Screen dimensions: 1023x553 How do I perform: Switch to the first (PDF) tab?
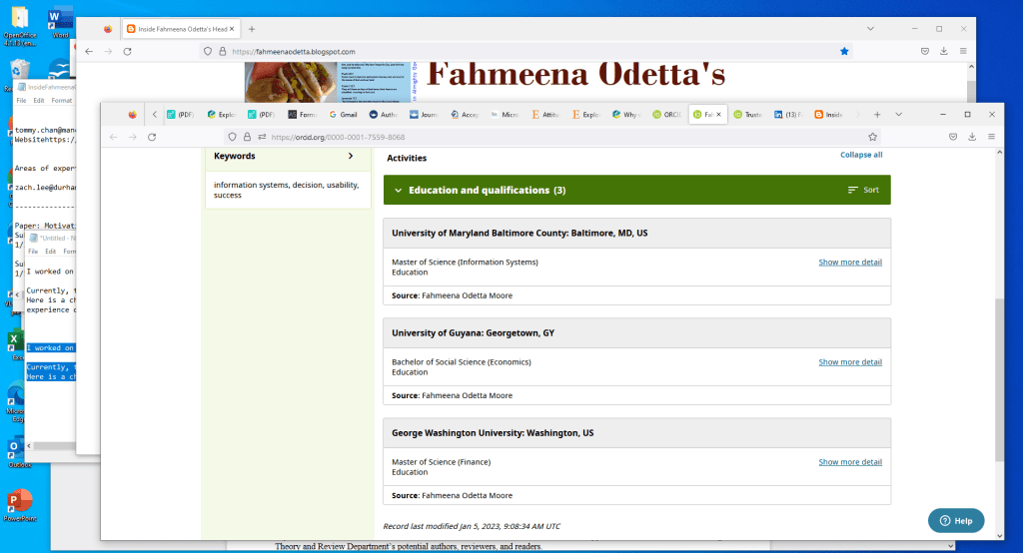pyautogui.click(x=180, y=115)
